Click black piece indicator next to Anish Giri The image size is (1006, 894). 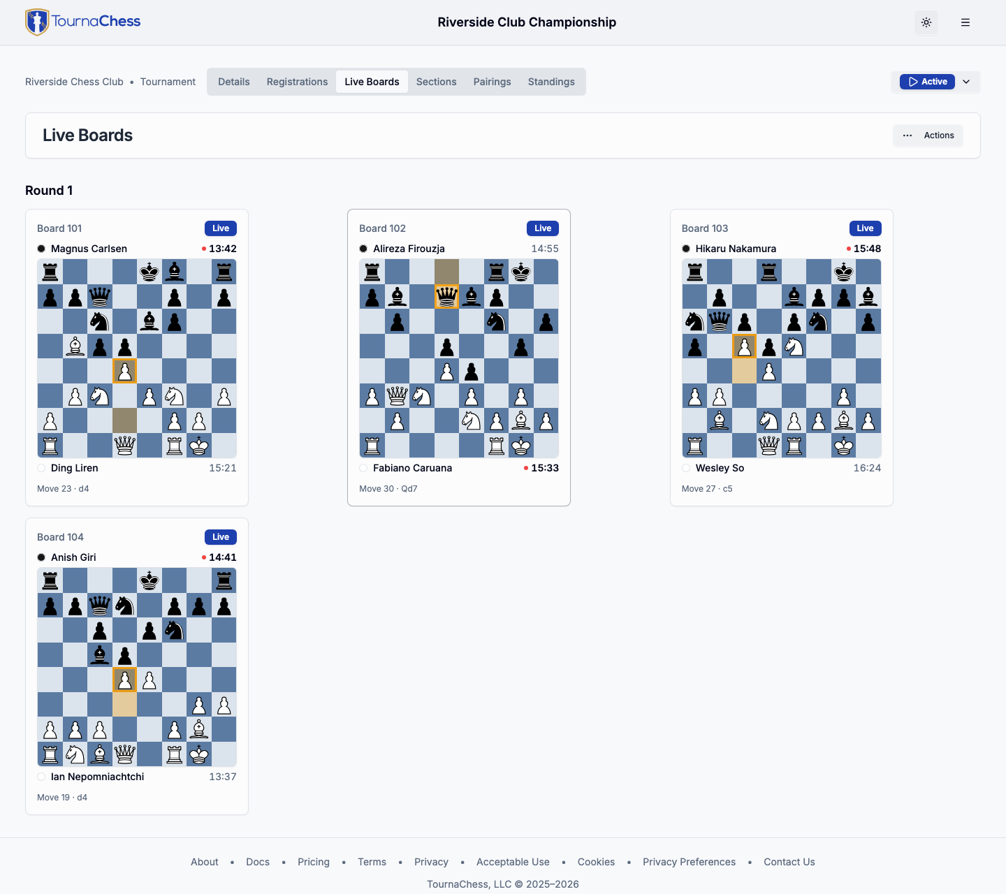[x=41, y=557]
